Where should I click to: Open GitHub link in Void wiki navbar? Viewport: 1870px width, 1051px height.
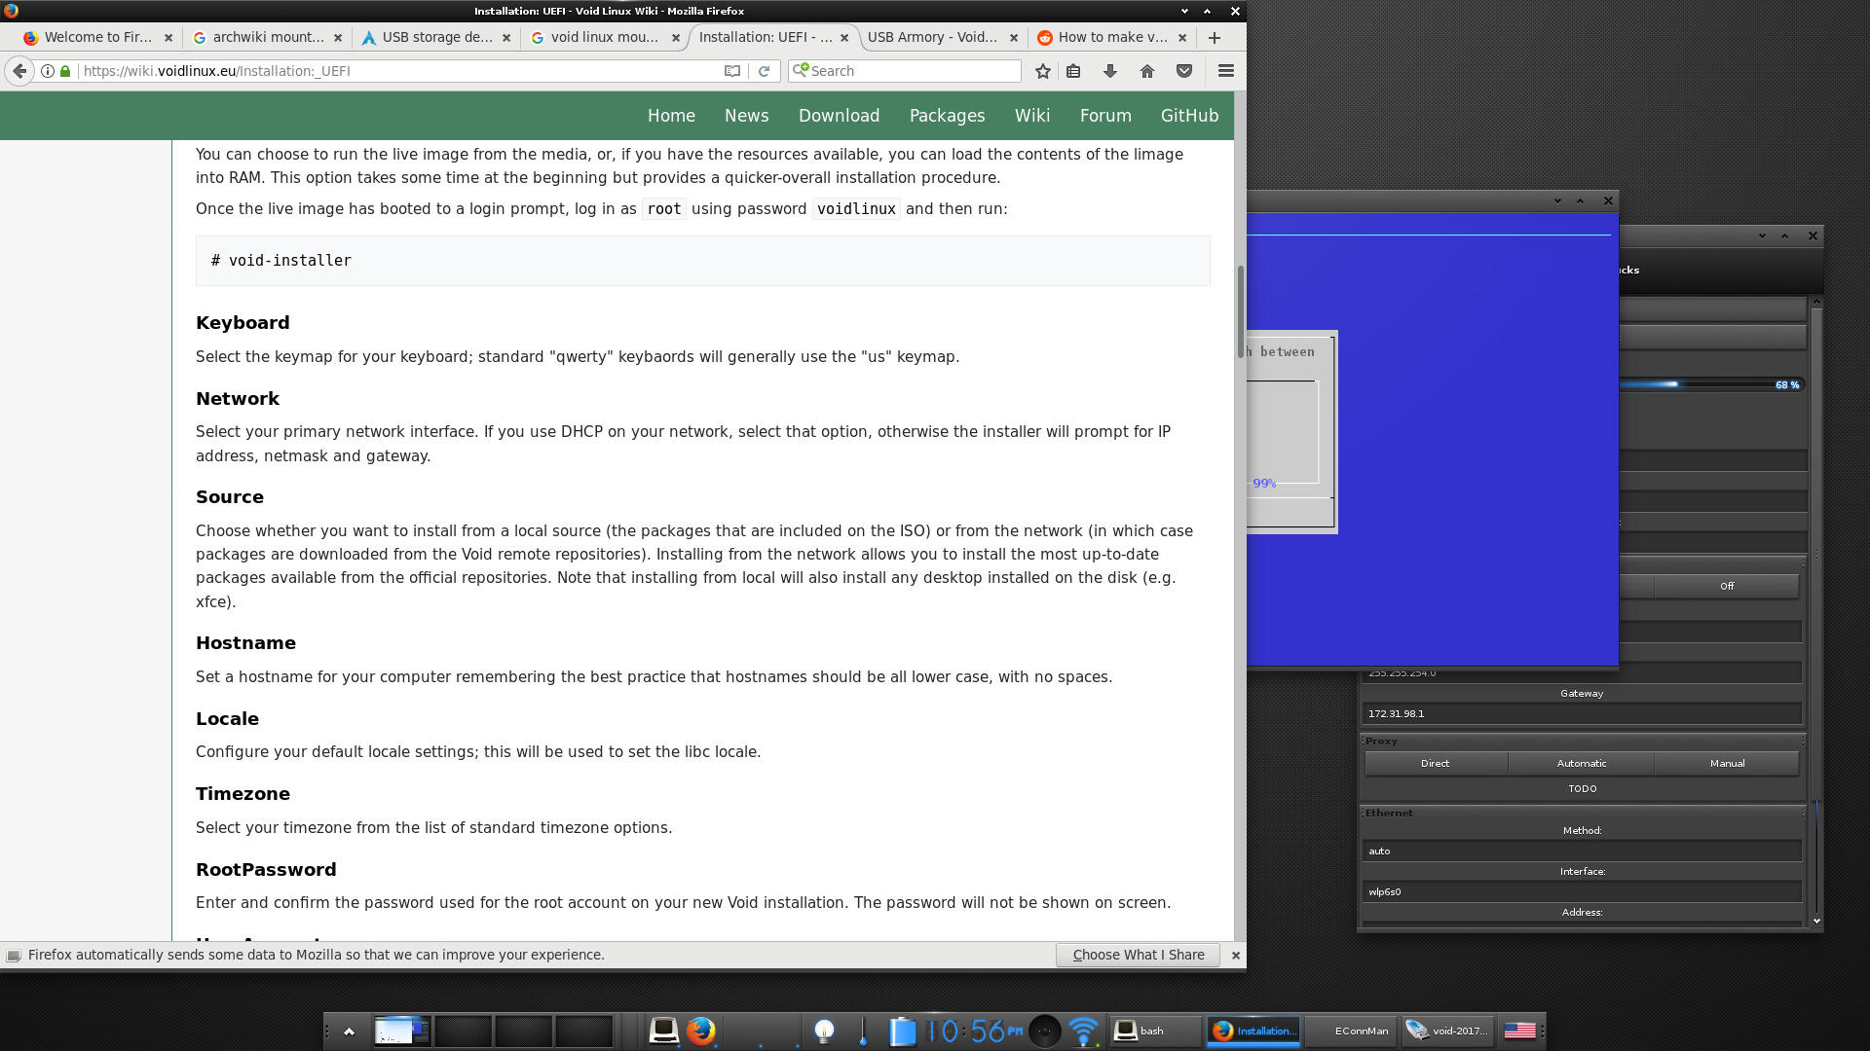pos(1189,116)
